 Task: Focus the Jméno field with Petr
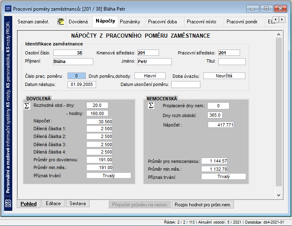pyautogui.click(x=154, y=61)
